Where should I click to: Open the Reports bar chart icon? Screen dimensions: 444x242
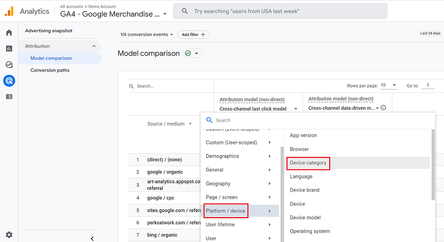click(9, 49)
